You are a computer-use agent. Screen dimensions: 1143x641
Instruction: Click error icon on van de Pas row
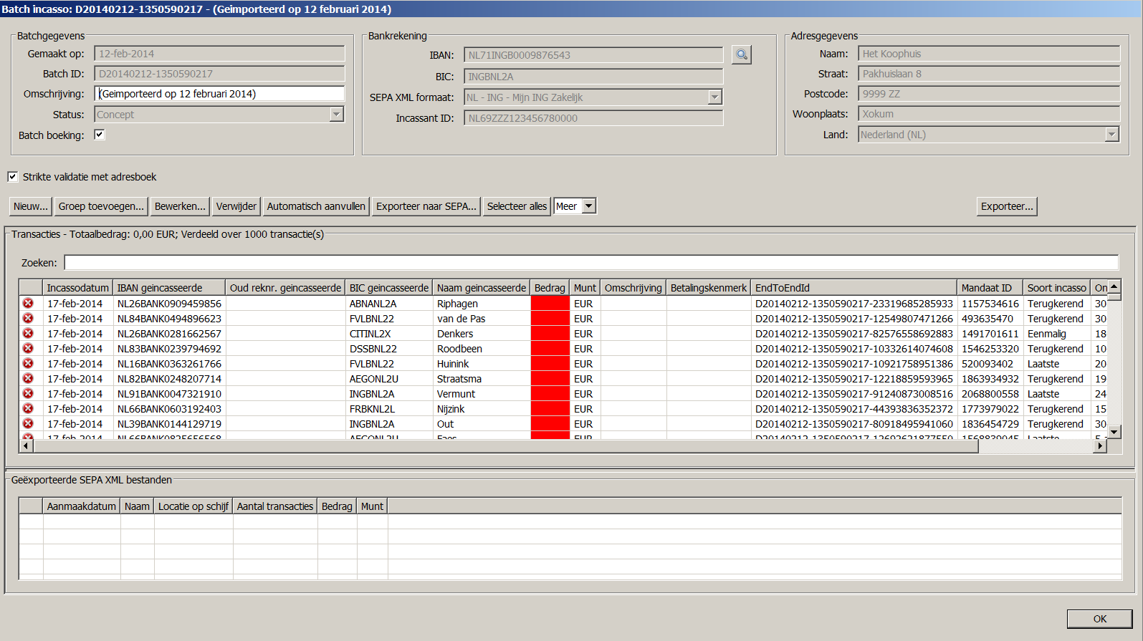pos(28,319)
